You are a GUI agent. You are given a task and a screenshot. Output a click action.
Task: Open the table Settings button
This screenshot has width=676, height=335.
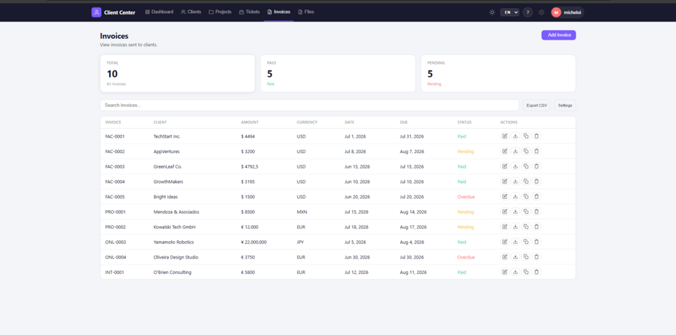[565, 105]
